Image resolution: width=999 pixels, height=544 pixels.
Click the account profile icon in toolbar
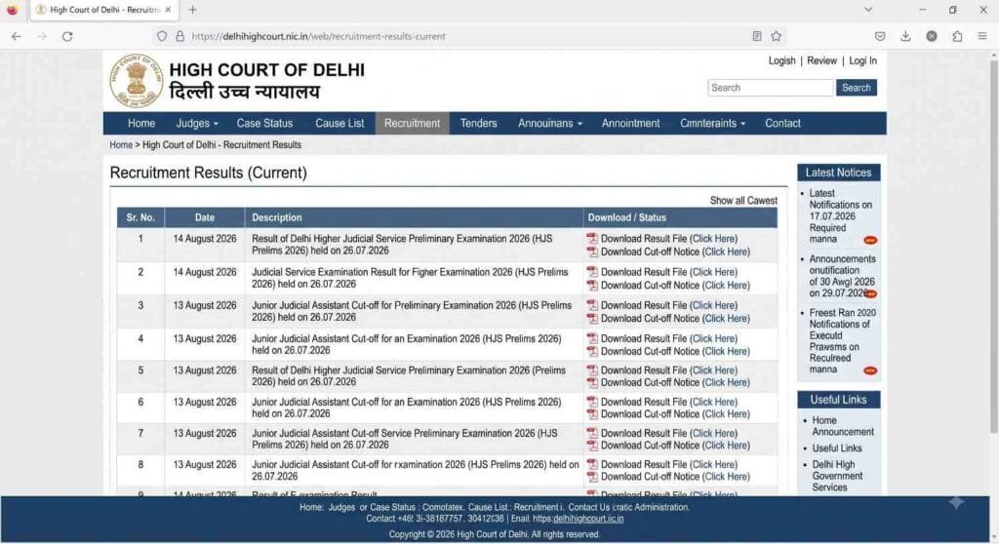coord(932,36)
